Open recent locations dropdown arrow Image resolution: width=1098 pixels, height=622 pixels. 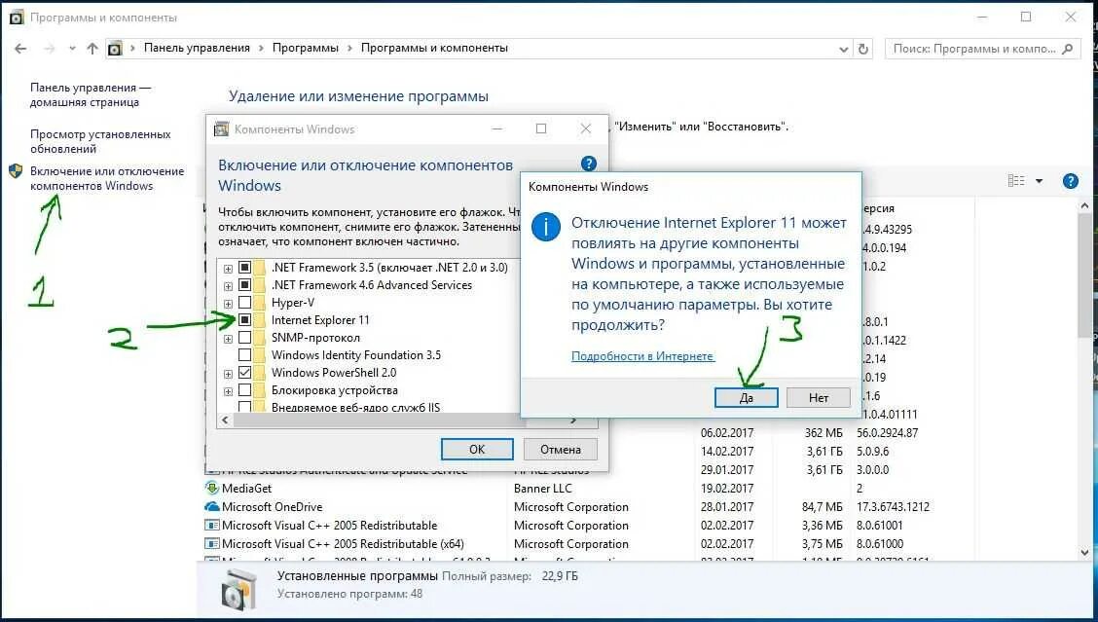72,49
